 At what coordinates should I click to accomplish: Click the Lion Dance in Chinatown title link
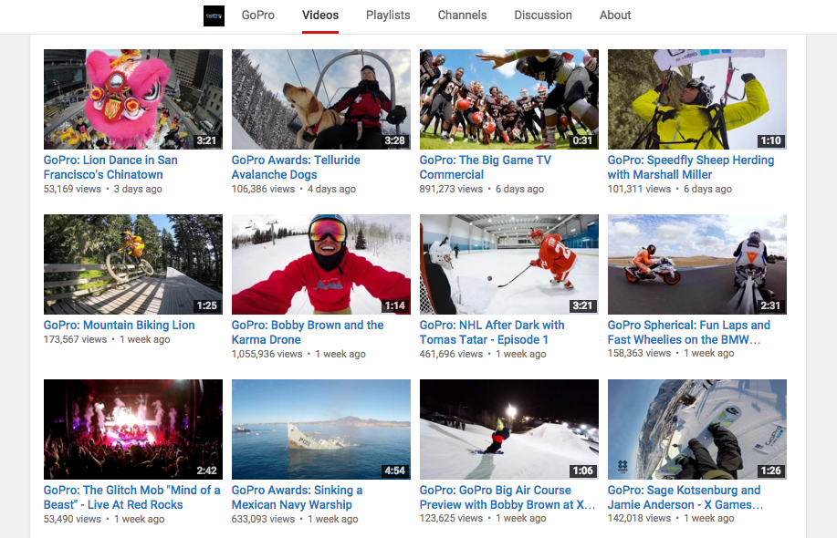point(110,167)
